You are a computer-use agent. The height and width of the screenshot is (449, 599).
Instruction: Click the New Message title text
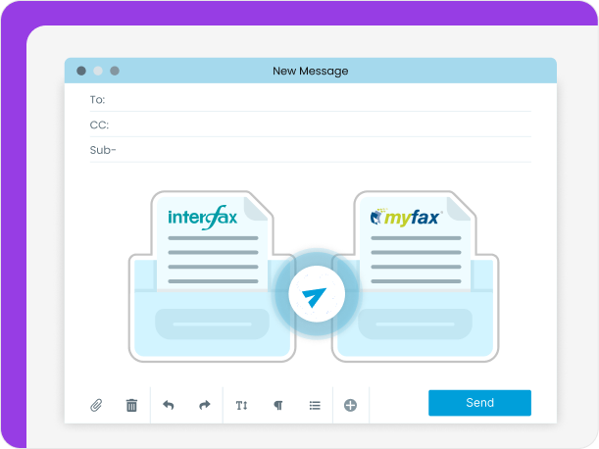pyautogui.click(x=310, y=72)
